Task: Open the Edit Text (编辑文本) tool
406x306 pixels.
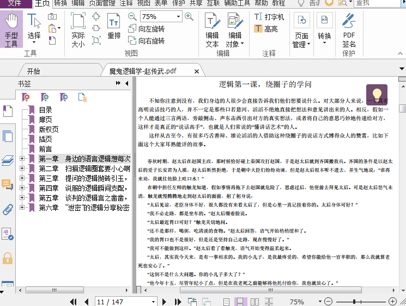Action: pos(212,30)
